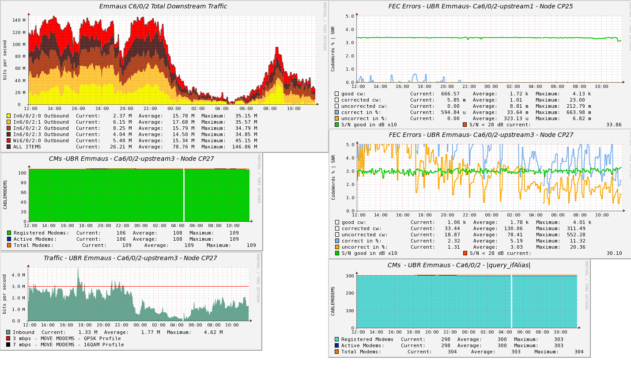This screenshot has width=631, height=375.
Task: Click 'uncorrect in %' orange swatch in Node CP27 legend
Action: (337, 247)
